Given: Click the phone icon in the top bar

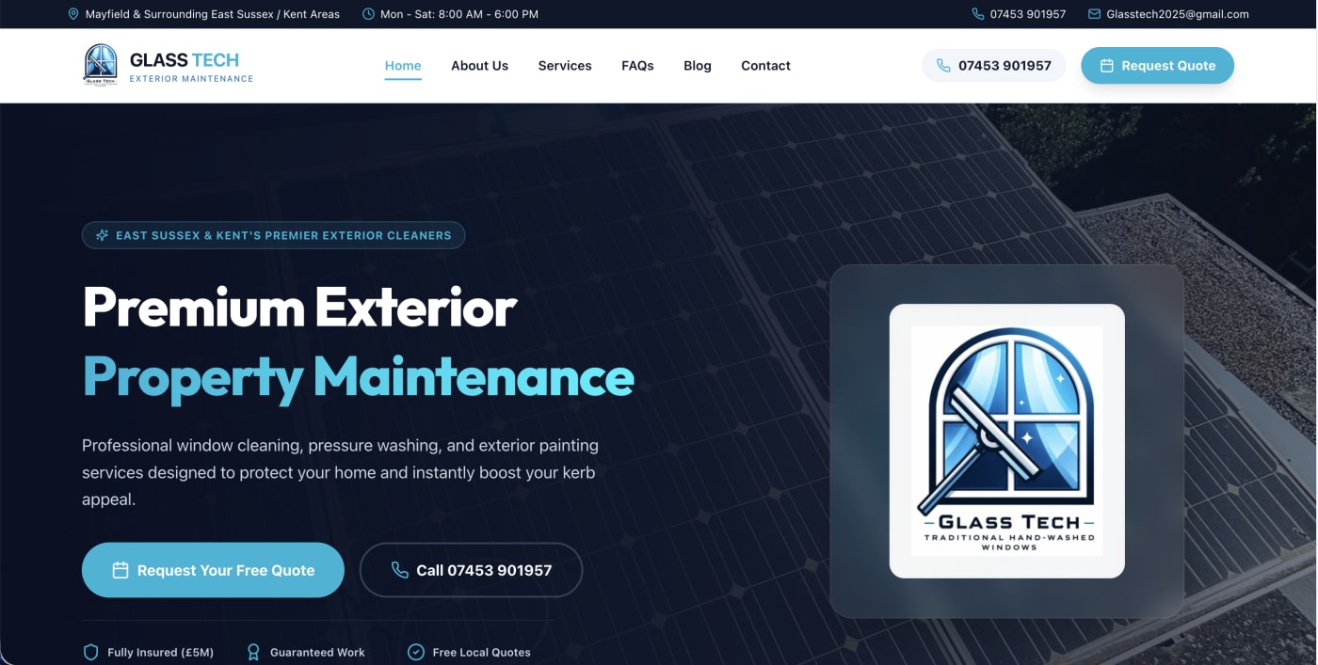Looking at the screenshot, I should pos(978,14).
